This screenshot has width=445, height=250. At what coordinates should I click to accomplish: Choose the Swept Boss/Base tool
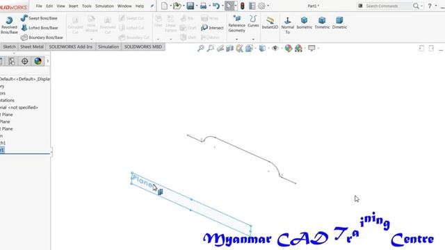(39, 18)
